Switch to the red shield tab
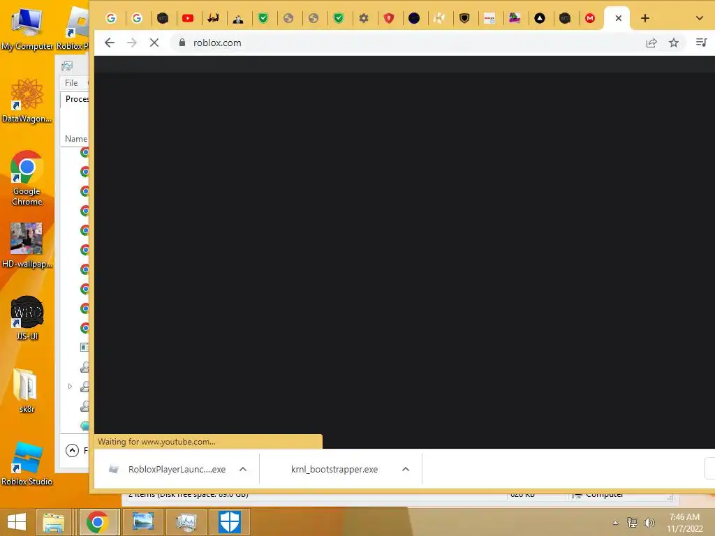This screenshot has width=715, height=536. tap(388, 18)
